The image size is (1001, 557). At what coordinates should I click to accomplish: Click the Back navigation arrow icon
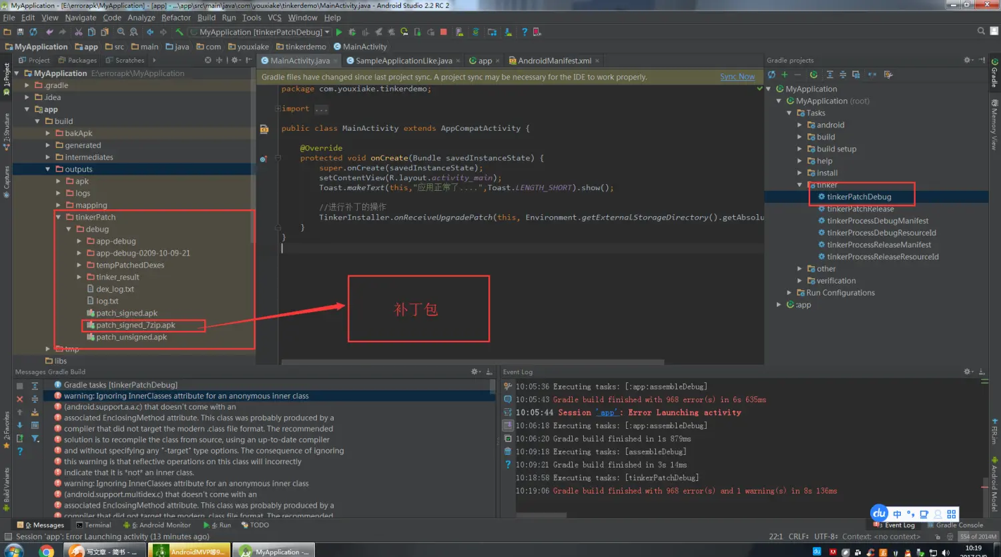tap(150, 32)
